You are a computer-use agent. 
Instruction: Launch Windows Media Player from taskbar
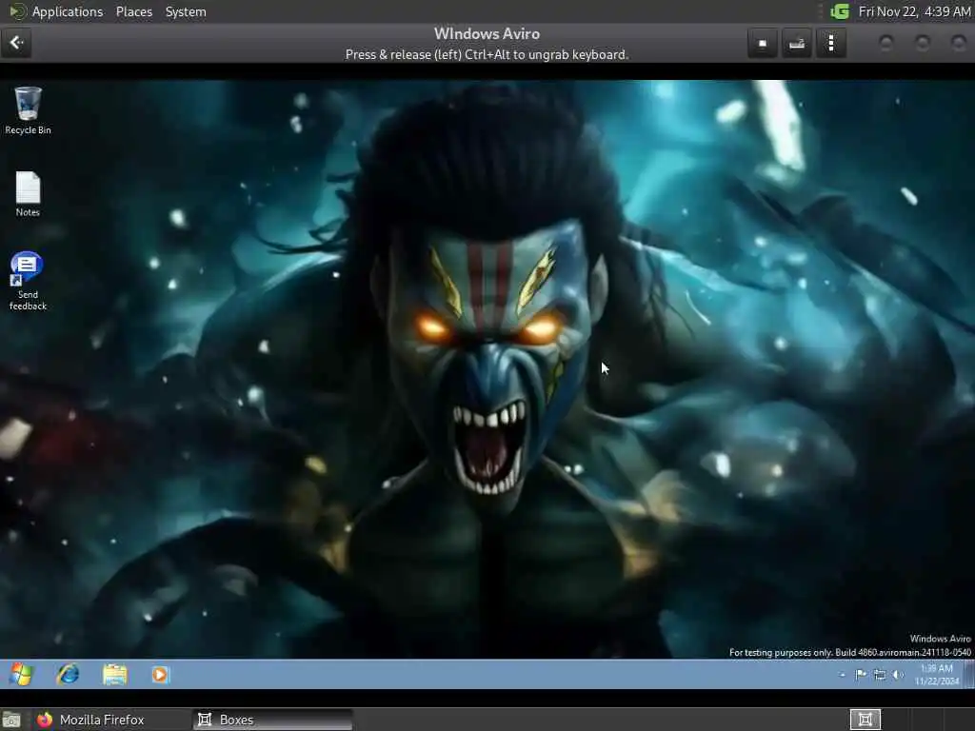(160, 675)
